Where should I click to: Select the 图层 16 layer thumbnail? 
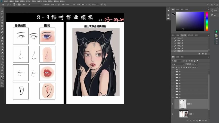point(182,104)
